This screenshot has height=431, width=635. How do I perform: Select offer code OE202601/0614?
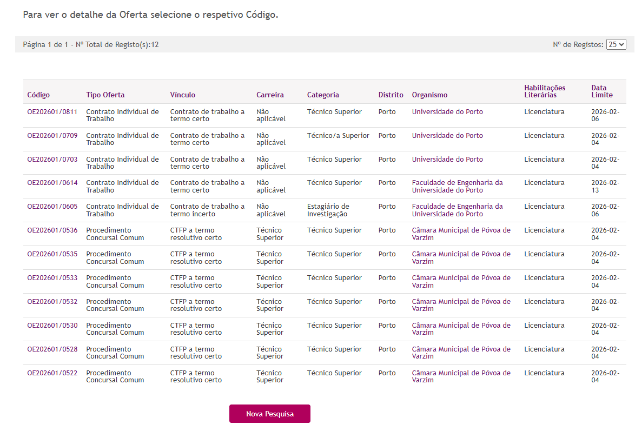[x=52, y=183]
